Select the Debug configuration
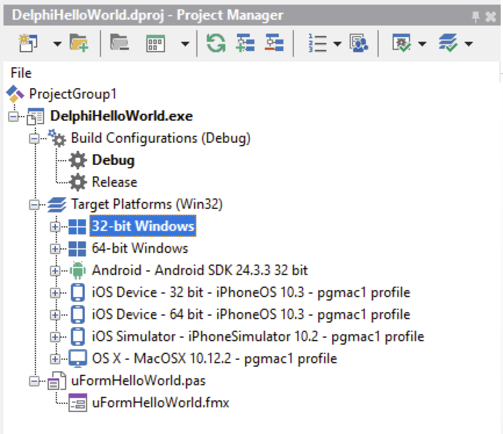Image resolution: width=503 pixels, height=434 pixels. pyautogui.click(x=113, y=160)
